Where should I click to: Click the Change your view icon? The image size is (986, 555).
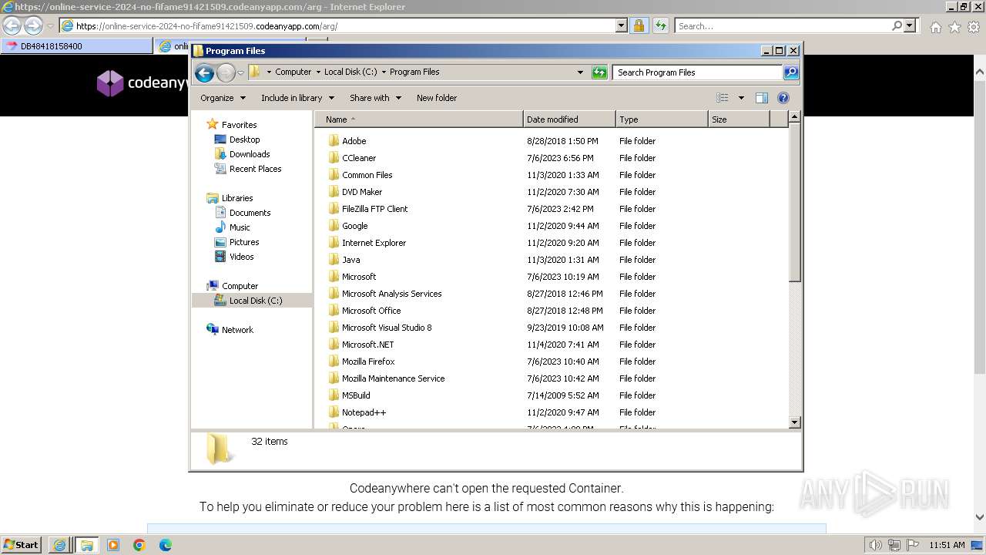(722, 98)
